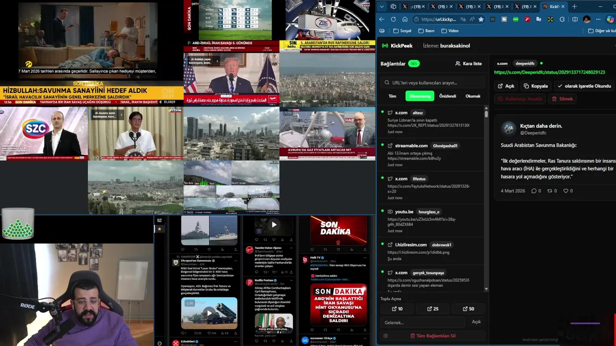Image resolution: width=616 pixels, height=346 pixels.
Task: Select the Okumak filter tab
Action: [473, 96]
